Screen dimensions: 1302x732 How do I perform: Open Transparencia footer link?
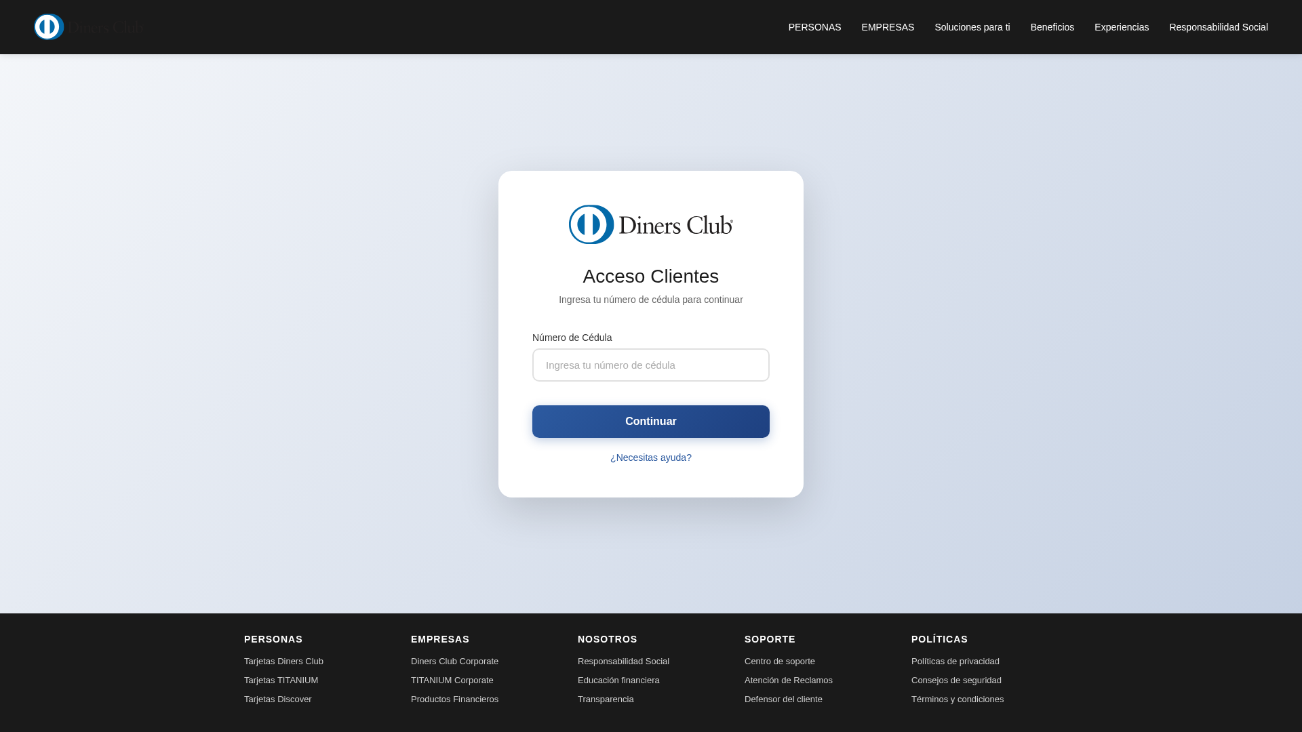606,699
